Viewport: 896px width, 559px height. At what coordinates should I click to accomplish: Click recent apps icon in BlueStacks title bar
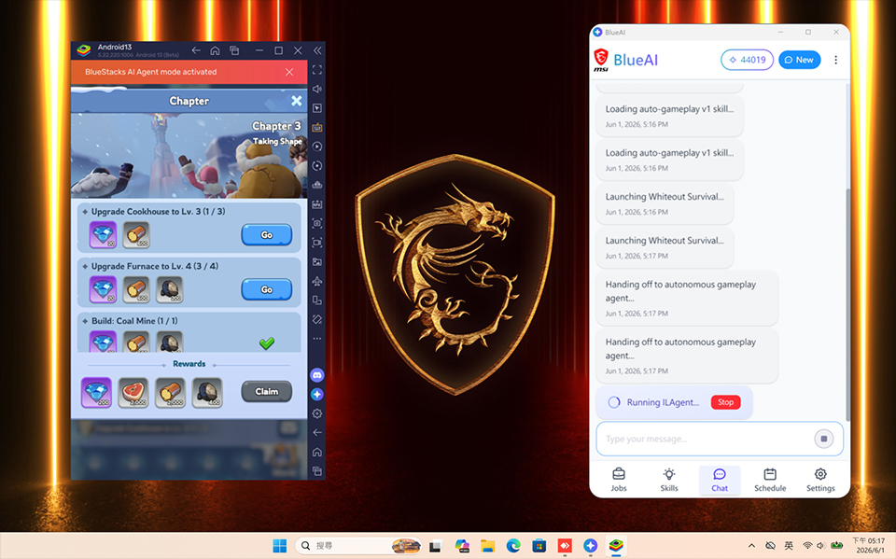[x=234, y=50]
